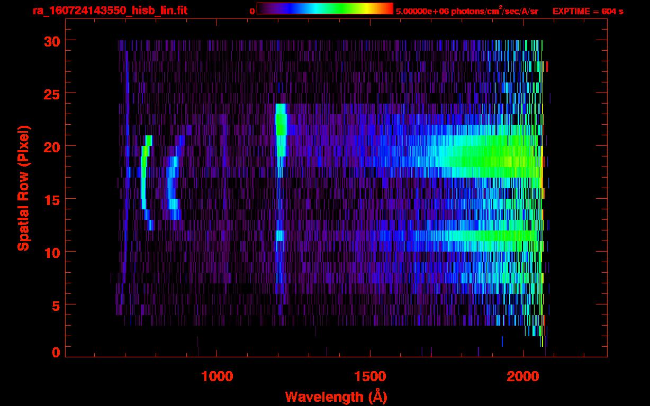Click the filename ra_160724143550_hisb_lin.fit
650x406 pixels.
[110, 11]
